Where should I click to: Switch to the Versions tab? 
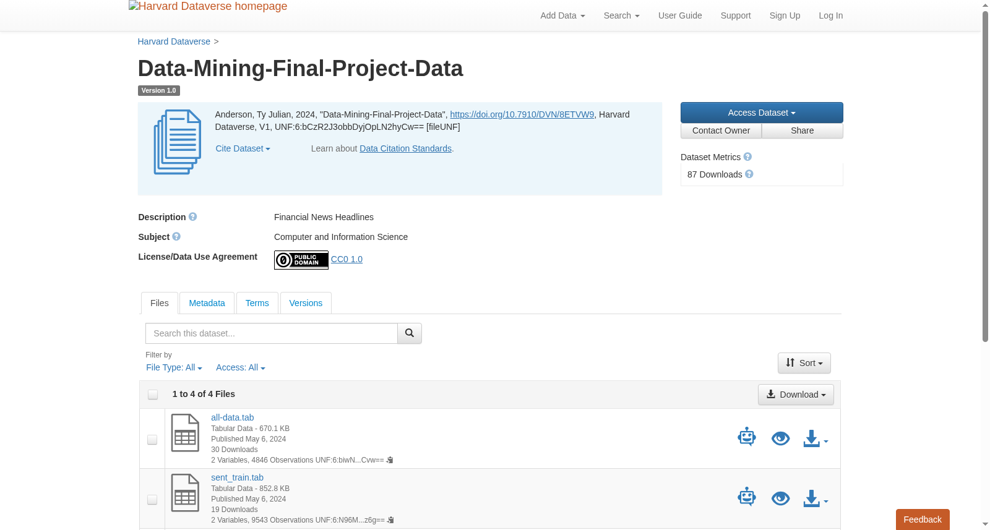306,303
